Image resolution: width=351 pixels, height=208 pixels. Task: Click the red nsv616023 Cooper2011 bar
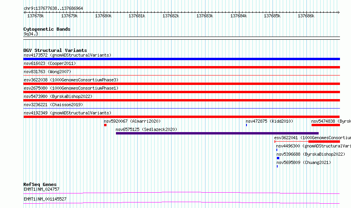(x=181, y=67)
